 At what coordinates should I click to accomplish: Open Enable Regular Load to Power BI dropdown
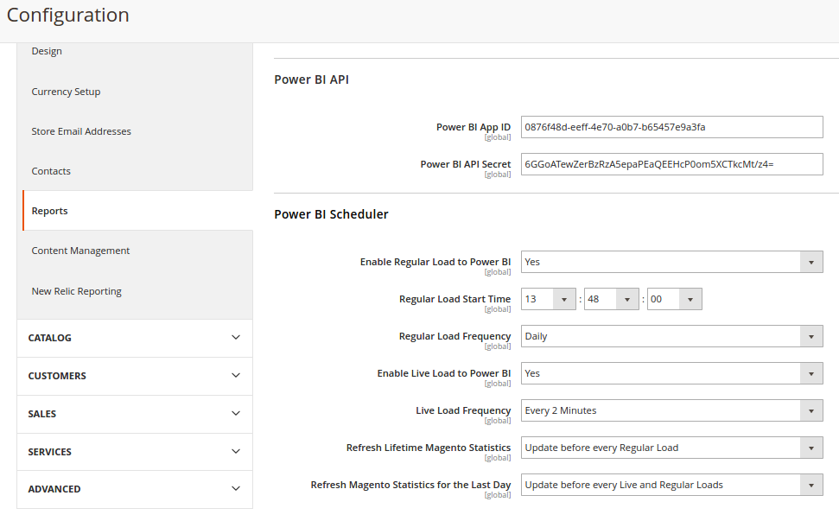(671, 262)
